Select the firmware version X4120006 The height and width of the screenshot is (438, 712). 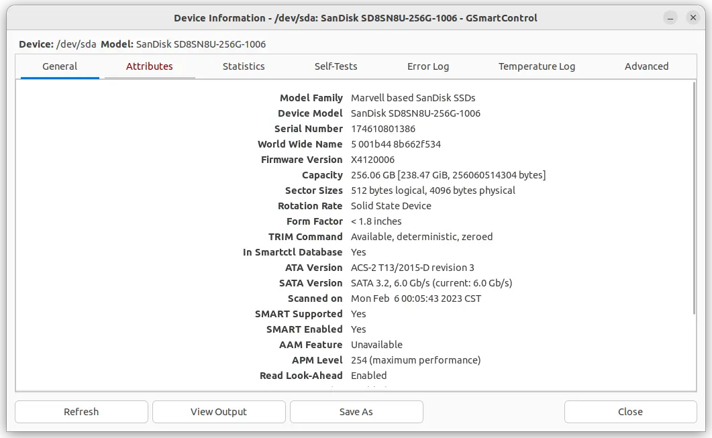373,160
